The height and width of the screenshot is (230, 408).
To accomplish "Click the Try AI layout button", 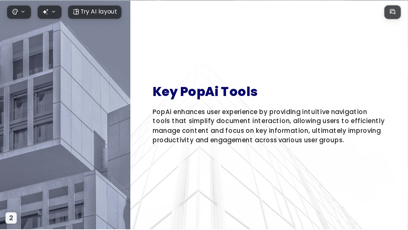I will pyautogui.click(x=95, y=12).
